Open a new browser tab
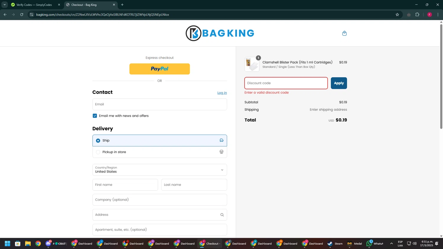Screen dimensions: 443x249 122,5
